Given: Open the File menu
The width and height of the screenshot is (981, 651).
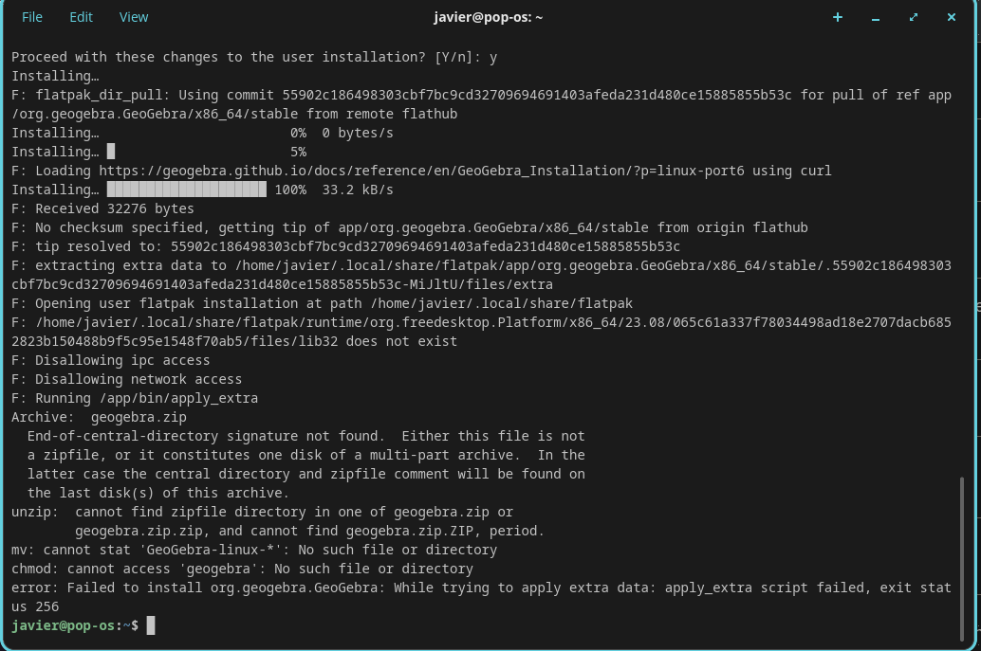Looking at the screenshot, I should [32, 17].
